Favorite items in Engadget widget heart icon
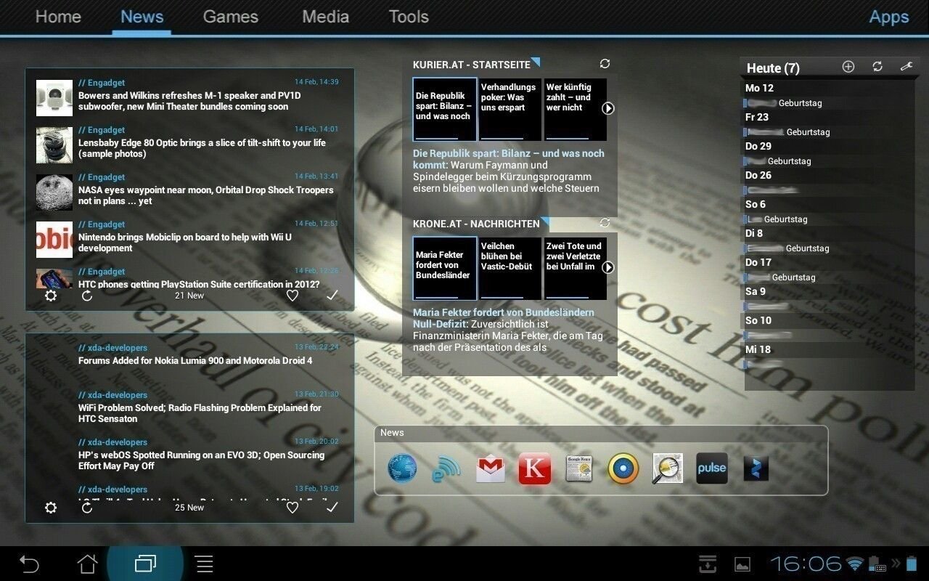The height and width of the screenshot is (581, 929). (292, 296)
